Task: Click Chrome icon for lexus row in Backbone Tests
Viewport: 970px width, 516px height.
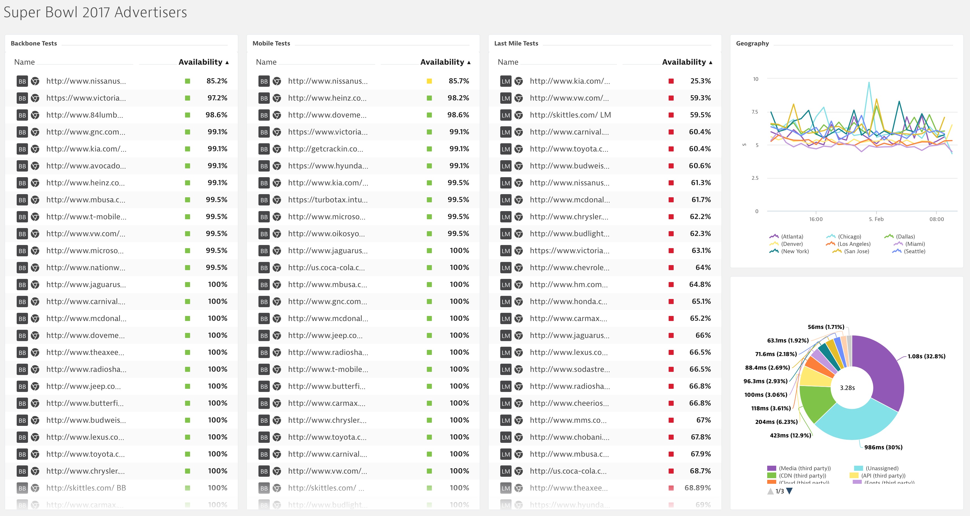Action: coord(35,437)
